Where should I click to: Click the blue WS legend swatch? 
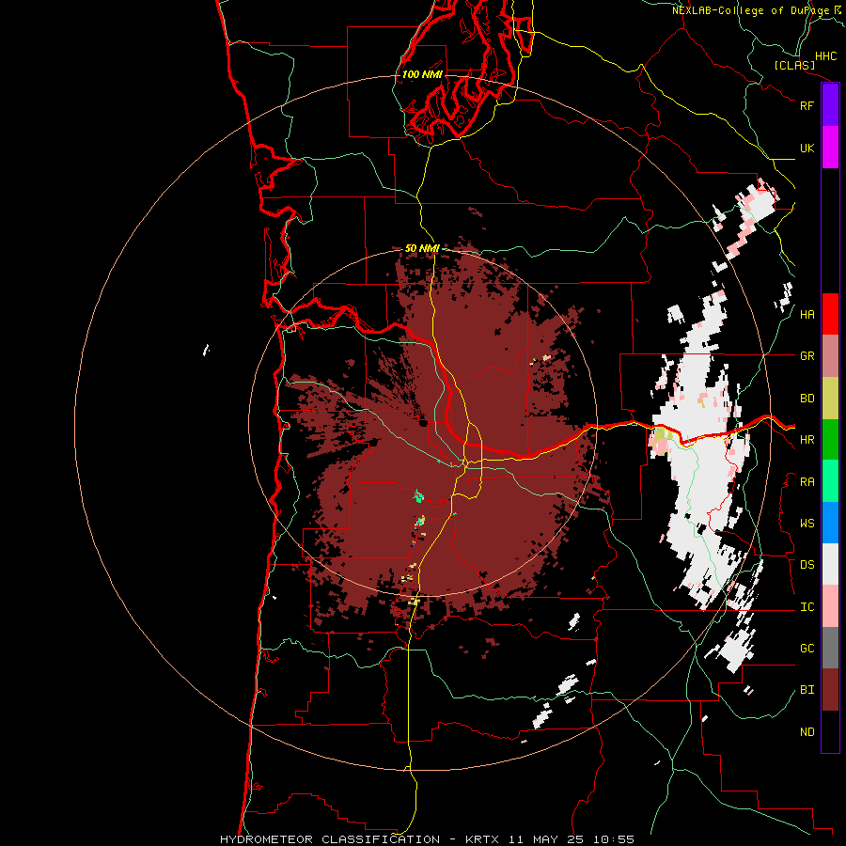(x=830, y=523)
